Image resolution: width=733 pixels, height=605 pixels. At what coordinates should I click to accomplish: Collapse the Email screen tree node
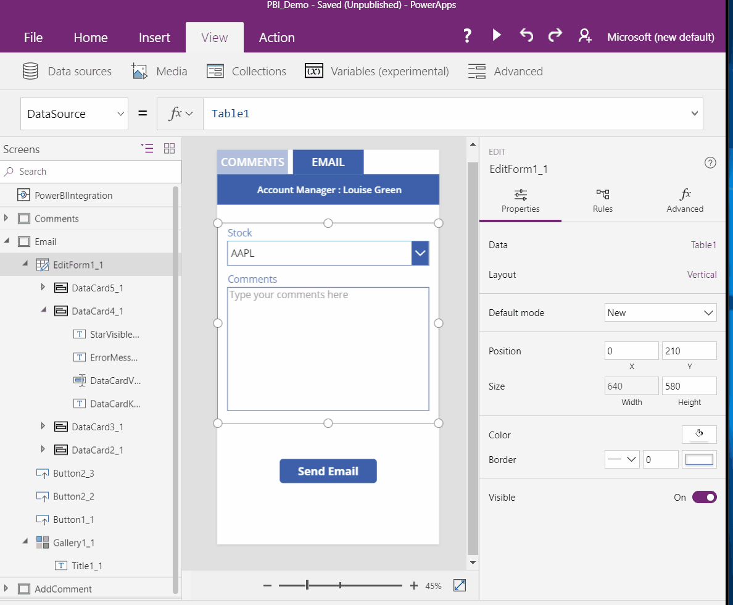(7, 241)
